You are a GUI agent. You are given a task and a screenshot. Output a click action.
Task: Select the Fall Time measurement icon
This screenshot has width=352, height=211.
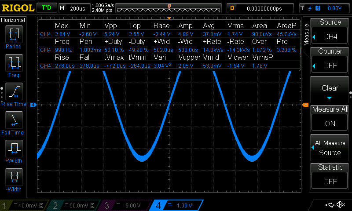click(x=14, y=120)
